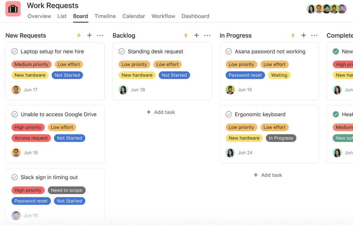
Task: Click Password reset tag on Asana password card
Action: 245,75
